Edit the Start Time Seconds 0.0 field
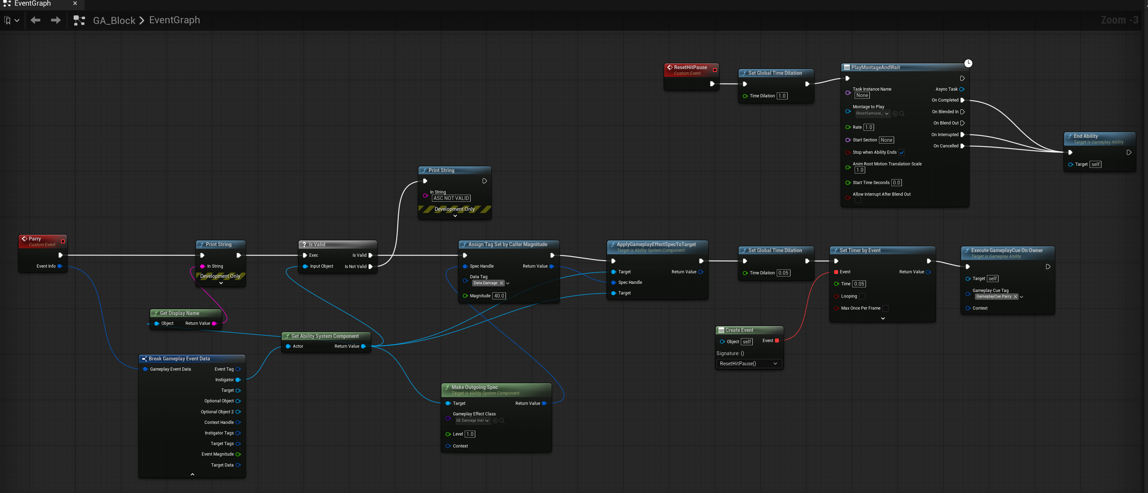The image size is (1148, 493). (896, 183)
